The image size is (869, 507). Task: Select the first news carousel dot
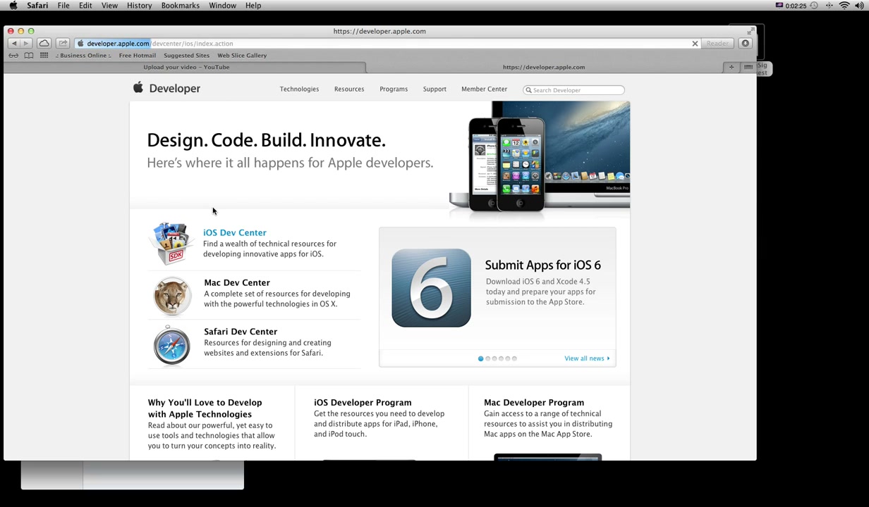pos(481,359)
